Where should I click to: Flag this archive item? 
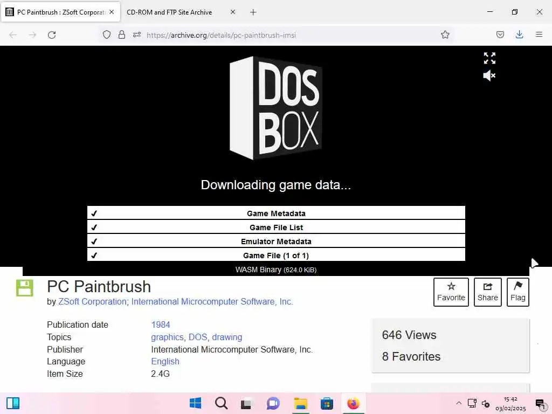click(518, 292)
